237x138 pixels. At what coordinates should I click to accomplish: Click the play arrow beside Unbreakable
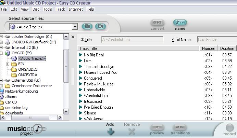pos(80,89)
